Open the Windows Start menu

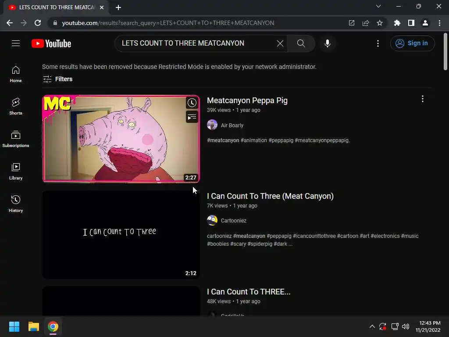pos(14,326)
